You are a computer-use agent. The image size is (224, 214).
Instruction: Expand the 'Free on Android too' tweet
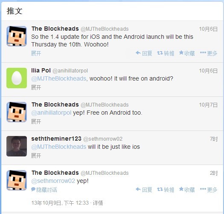(36, 121)
